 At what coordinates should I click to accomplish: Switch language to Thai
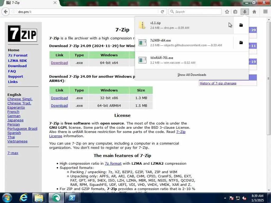point(11,137)
